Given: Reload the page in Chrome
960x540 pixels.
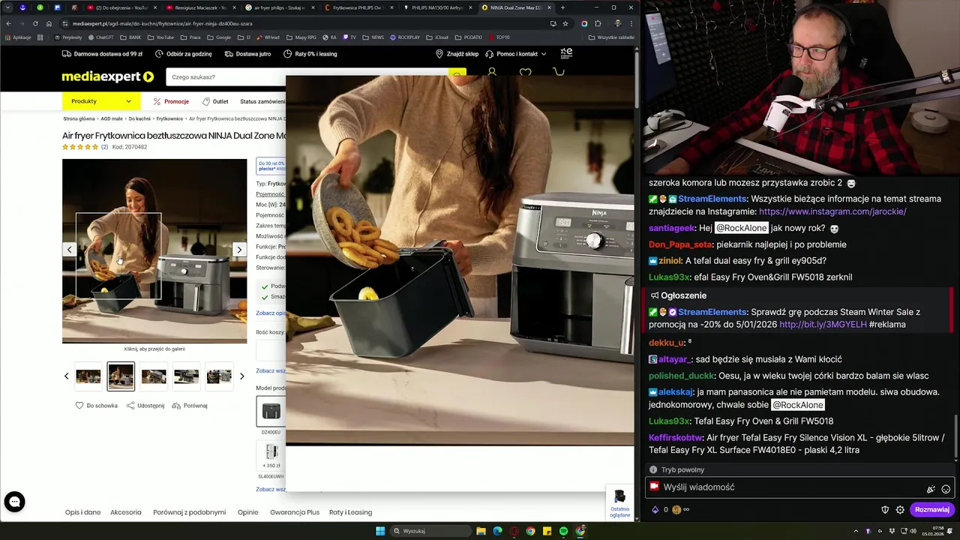Looking at the screenshot, I should (x=35, y=23).
